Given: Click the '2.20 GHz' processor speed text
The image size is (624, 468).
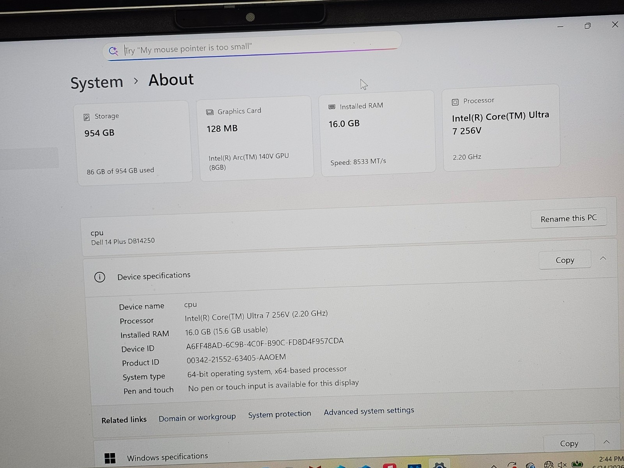Looking at the screenshot, I should pyautogui.click(x=467, y=157).
